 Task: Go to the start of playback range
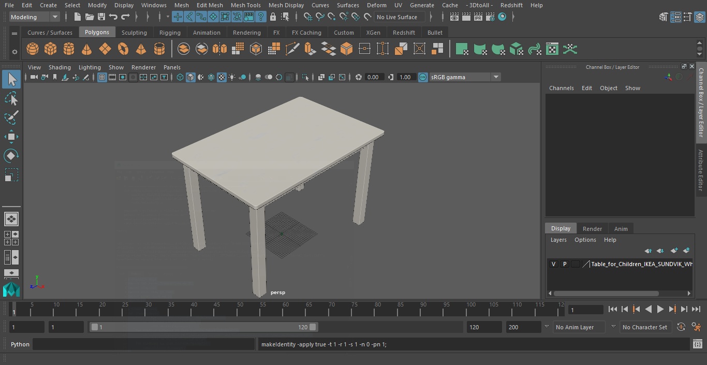(x=612, y=309)
